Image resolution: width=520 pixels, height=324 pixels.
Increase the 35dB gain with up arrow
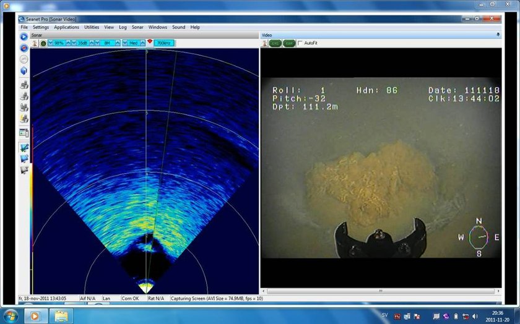pos(92,43)
